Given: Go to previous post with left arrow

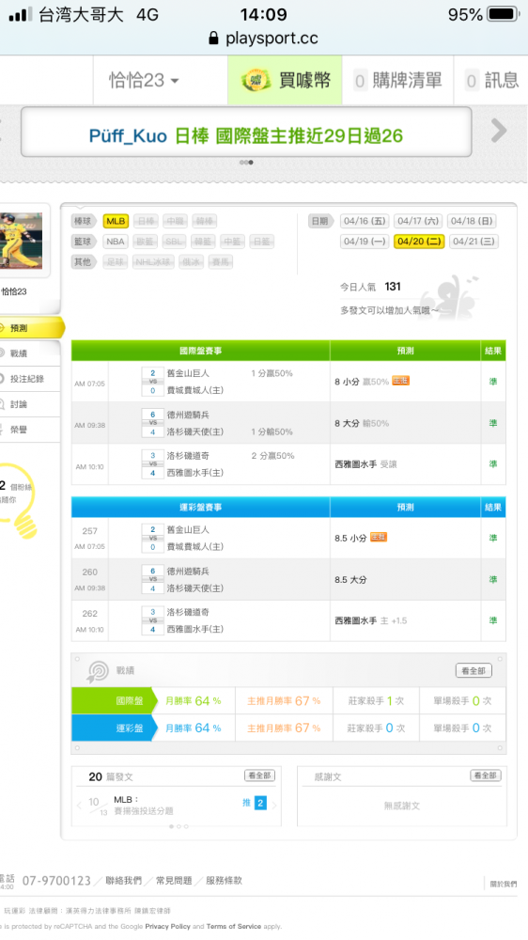Looking at the screenshot, I should 79,806.
